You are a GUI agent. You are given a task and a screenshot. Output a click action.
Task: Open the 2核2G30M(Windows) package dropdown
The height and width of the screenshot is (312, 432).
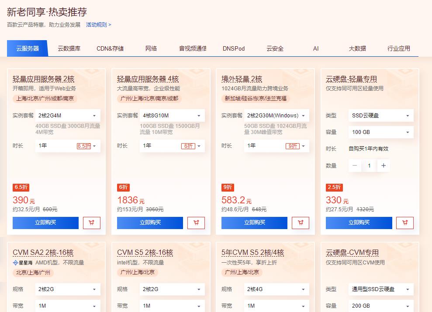276,116
